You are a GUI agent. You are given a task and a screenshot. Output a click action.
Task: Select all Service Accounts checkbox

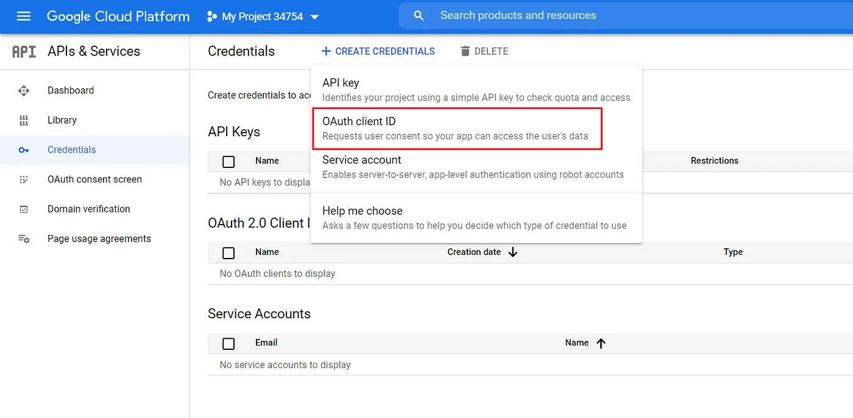(x=228, y=344)
